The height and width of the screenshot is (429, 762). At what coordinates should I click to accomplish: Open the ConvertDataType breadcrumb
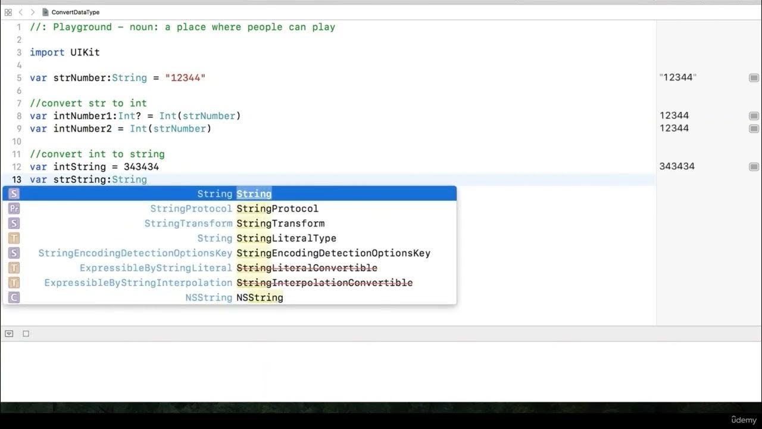point(76,12)
